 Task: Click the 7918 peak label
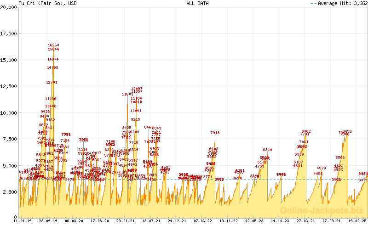[x=215, y=133]
